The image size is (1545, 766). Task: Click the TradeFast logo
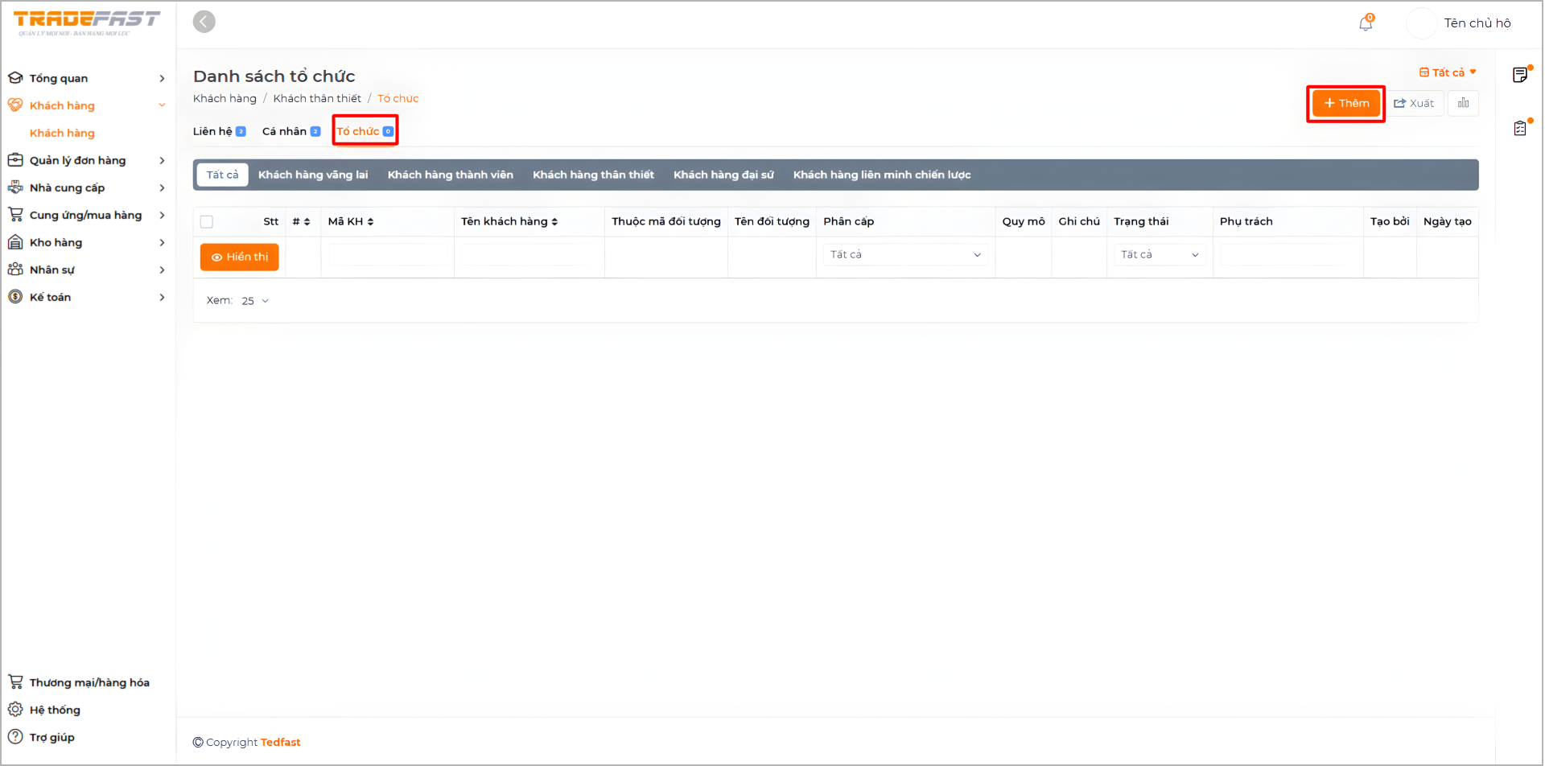tap(87, 22)
